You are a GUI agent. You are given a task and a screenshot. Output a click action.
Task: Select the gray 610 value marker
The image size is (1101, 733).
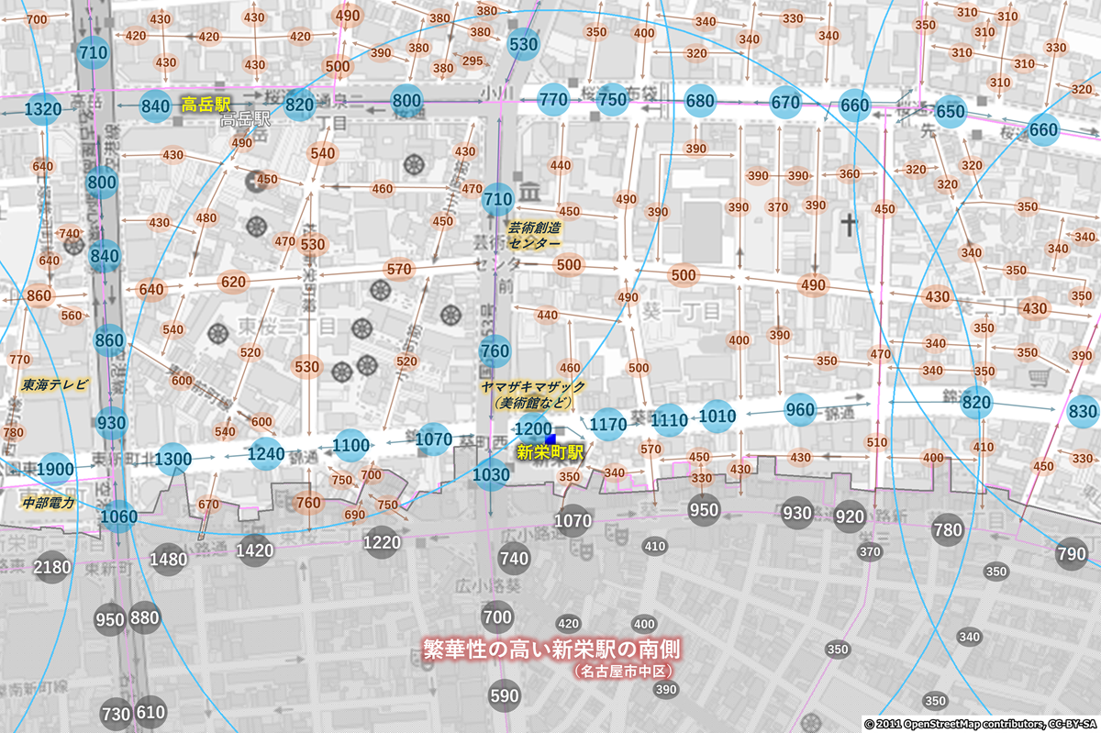point(150,712)
